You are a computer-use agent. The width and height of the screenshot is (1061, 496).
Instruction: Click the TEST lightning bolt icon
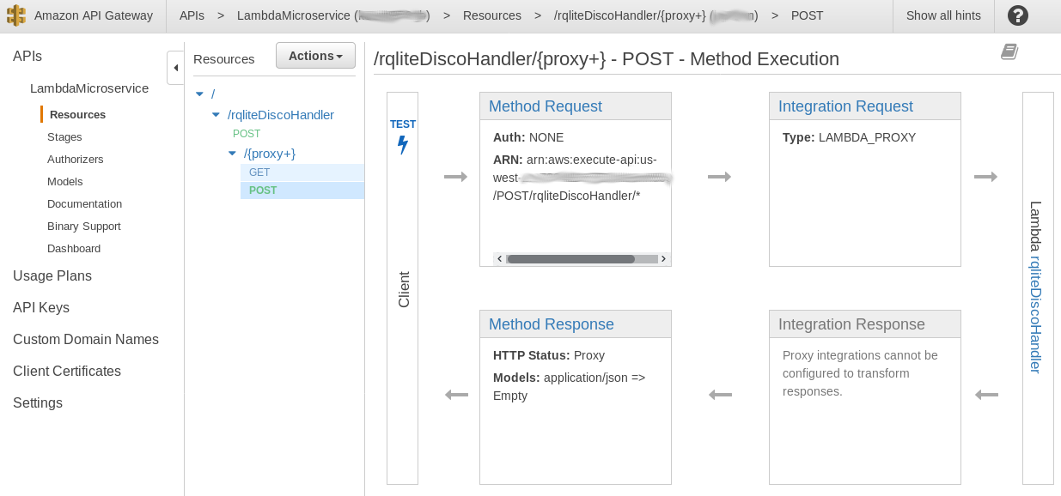pos(402,144)
